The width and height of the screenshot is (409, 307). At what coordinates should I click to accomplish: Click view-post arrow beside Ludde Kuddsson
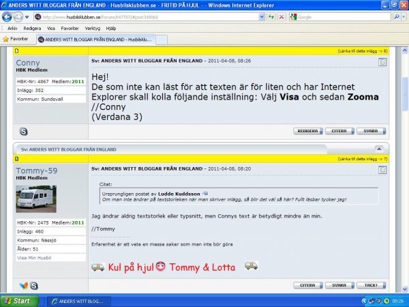tap(204, 194)
